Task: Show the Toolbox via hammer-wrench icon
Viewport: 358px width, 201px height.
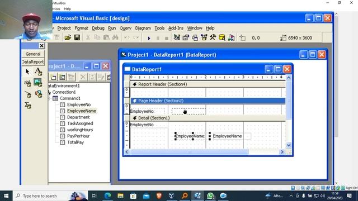Action: click(213, 37)
